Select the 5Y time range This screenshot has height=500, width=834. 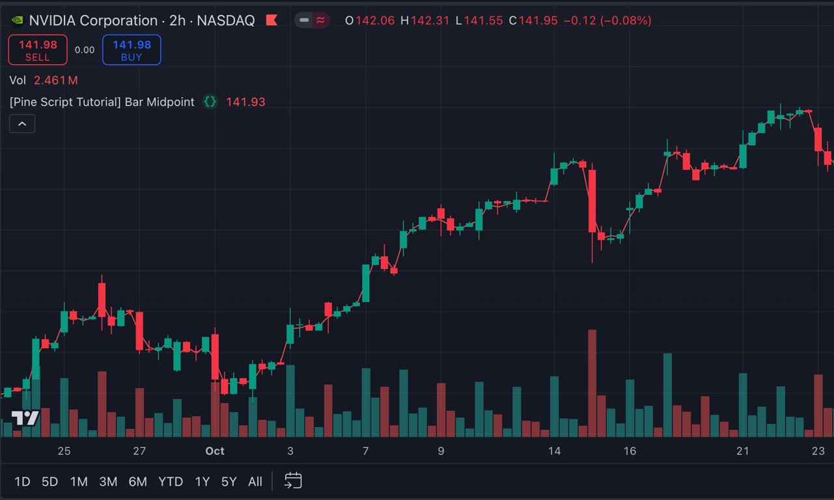229,482
